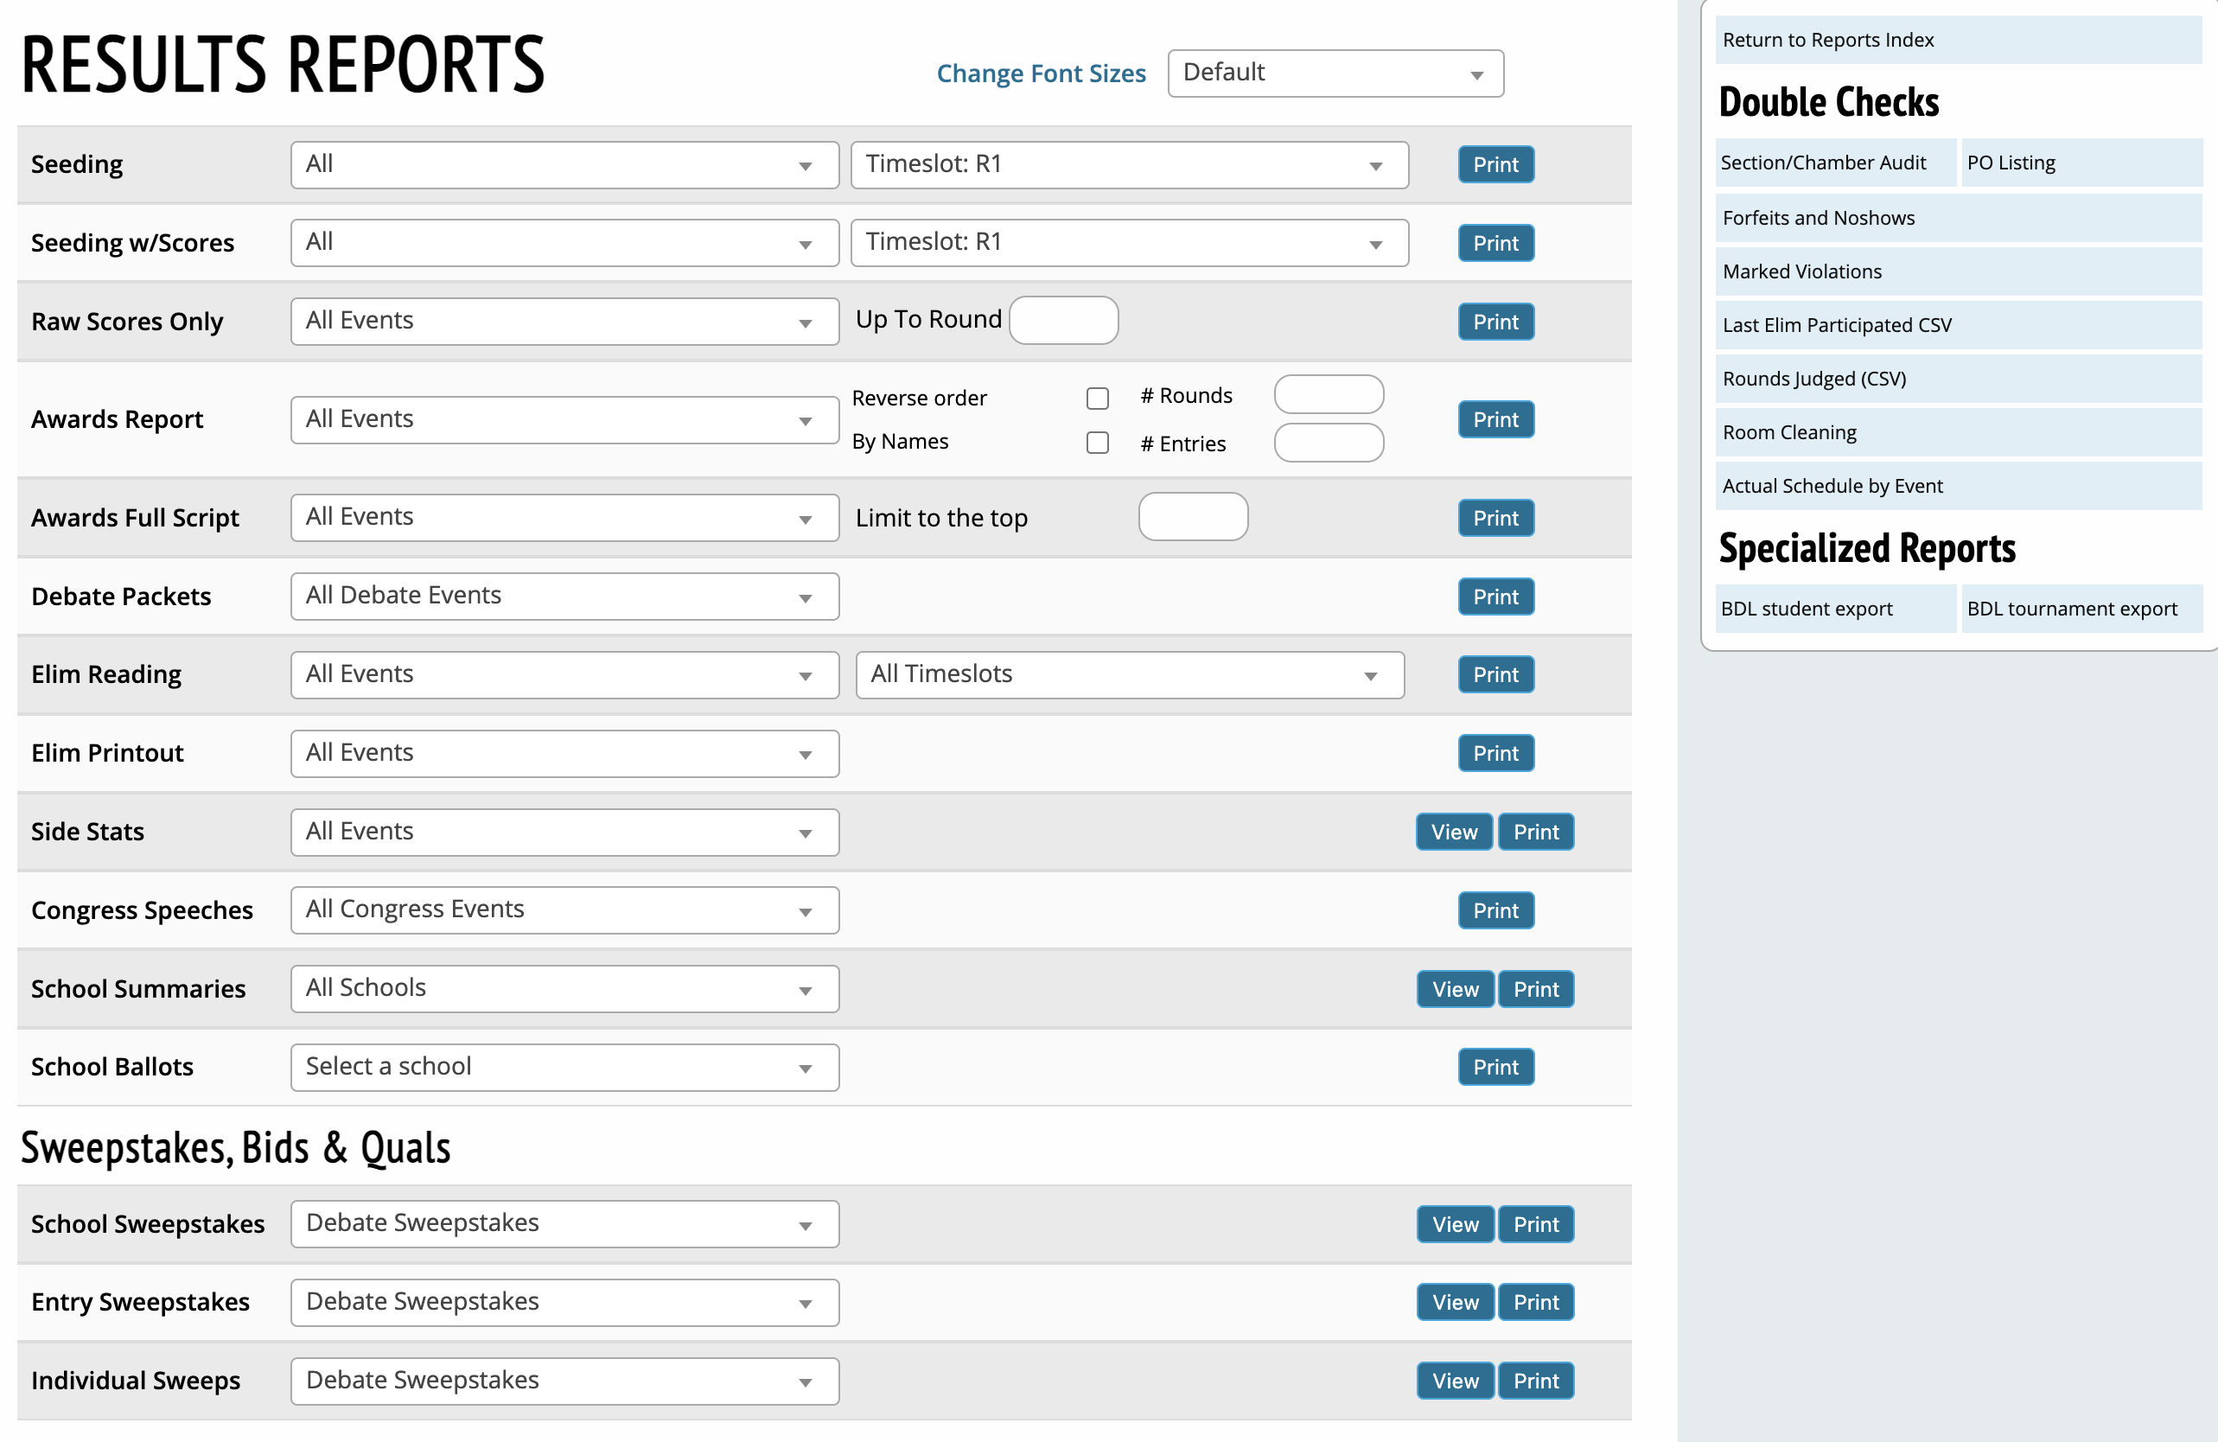The image size is (2218, 1442).
Task: Check the Reverse order checkbox
Action: point(1097,398)
